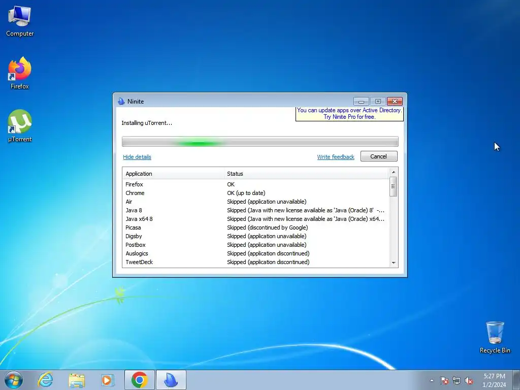Screen dimensions: 520x390
Task: Select the Picasa row
Action: (x=255, y=227)
